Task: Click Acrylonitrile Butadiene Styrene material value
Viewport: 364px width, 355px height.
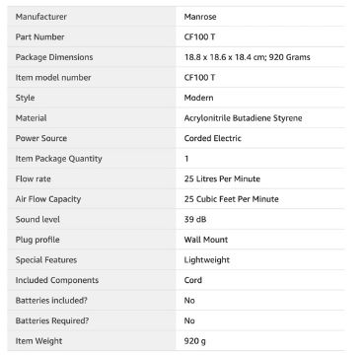Action: tap(243, 118)
